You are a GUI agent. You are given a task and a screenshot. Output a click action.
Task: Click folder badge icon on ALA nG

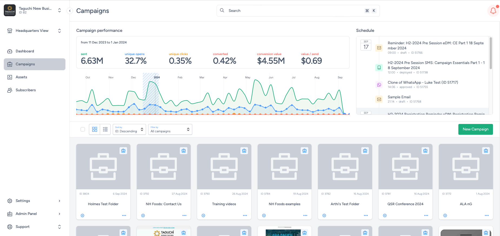point(486,151)
